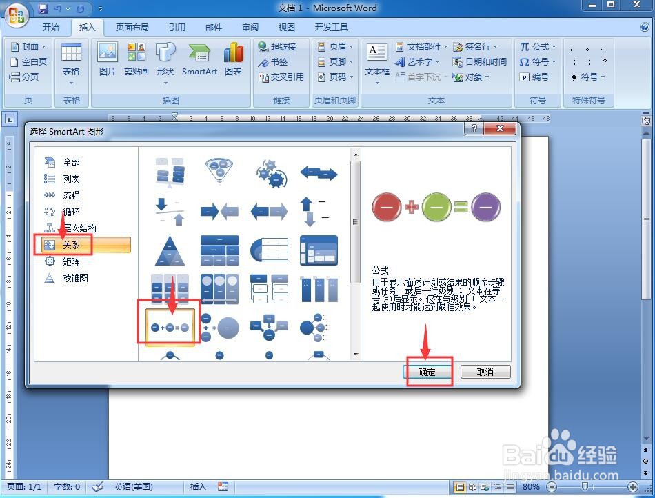
Task: Insert a blank page (空白页)
Action: [28, 62]
